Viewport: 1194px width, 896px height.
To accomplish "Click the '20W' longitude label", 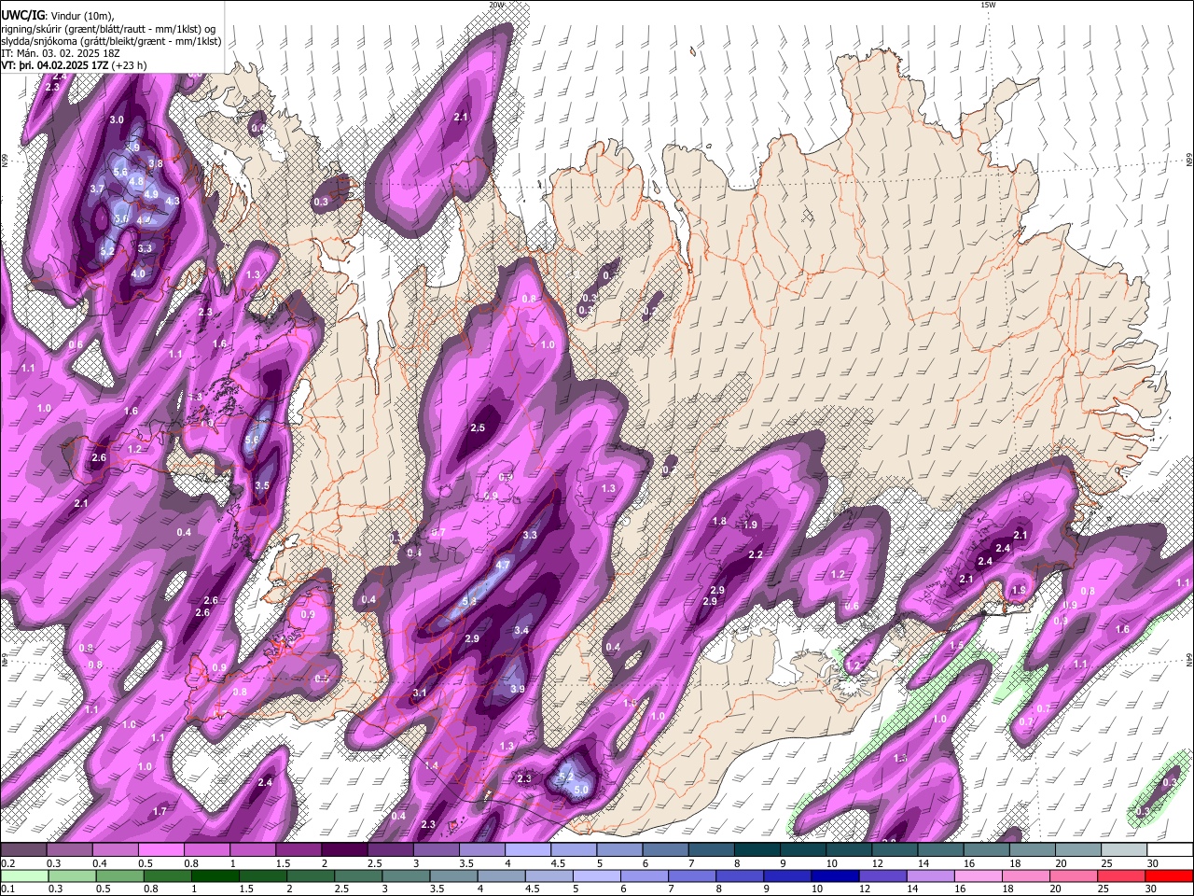I will coord(496,5).
